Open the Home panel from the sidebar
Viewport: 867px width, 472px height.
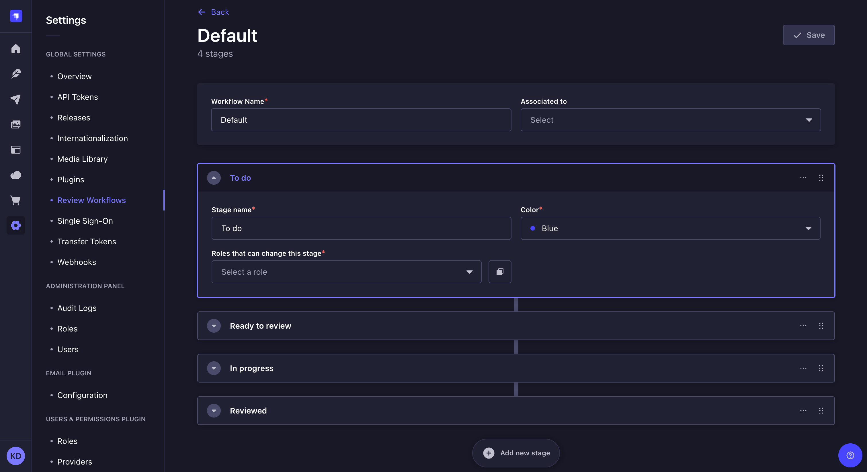(x=16, y=49)
